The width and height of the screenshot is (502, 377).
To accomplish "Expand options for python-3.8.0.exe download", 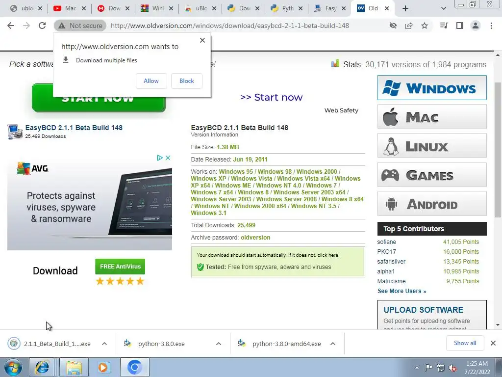I will click(x=219, y=344).
